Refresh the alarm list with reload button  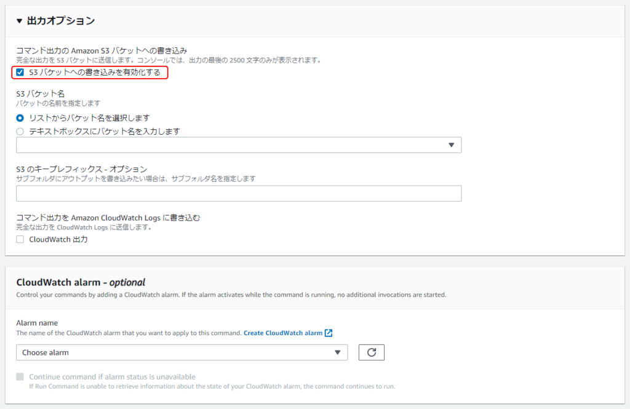coord(372,353)
